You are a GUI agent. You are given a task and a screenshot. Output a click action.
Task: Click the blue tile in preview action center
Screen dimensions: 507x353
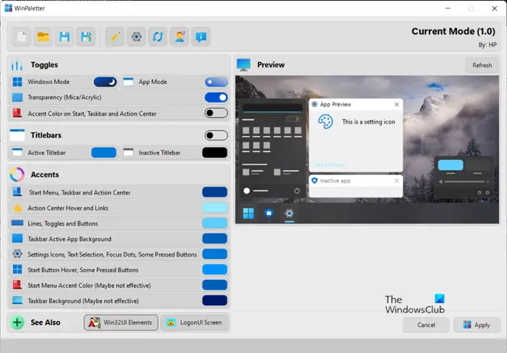451,165
